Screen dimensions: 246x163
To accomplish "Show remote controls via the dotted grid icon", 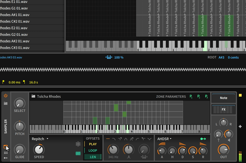I will (x=6, y=153).
